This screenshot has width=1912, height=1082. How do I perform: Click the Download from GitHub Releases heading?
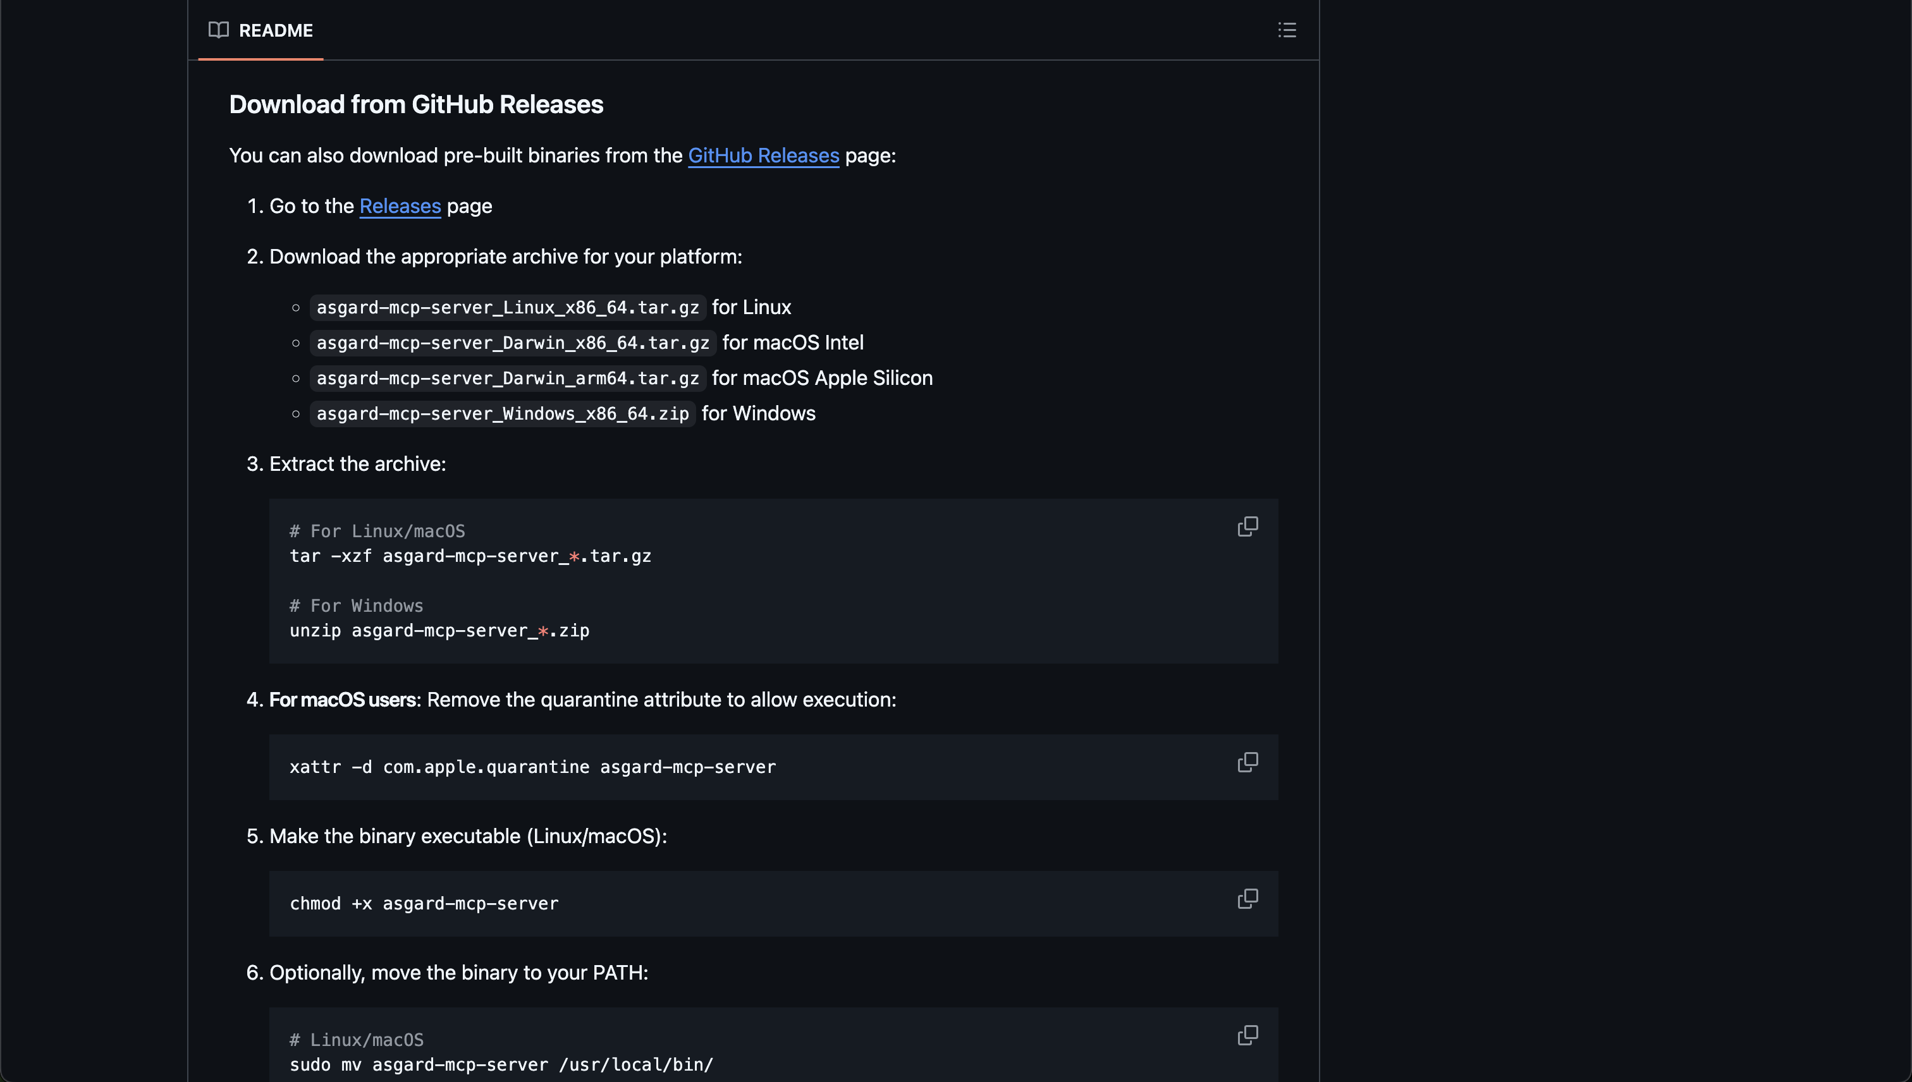(415, 105)
